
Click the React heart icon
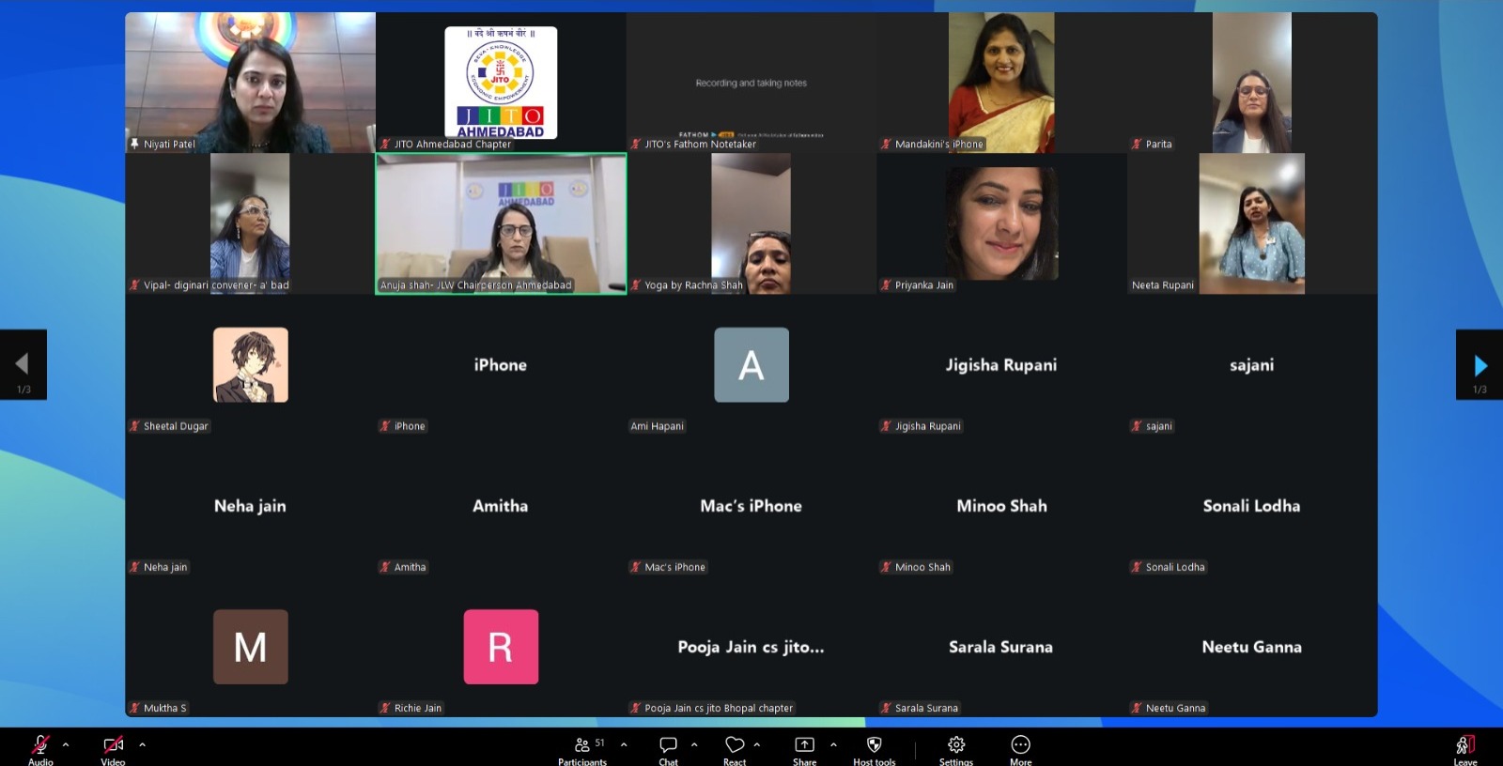point(735,745)
